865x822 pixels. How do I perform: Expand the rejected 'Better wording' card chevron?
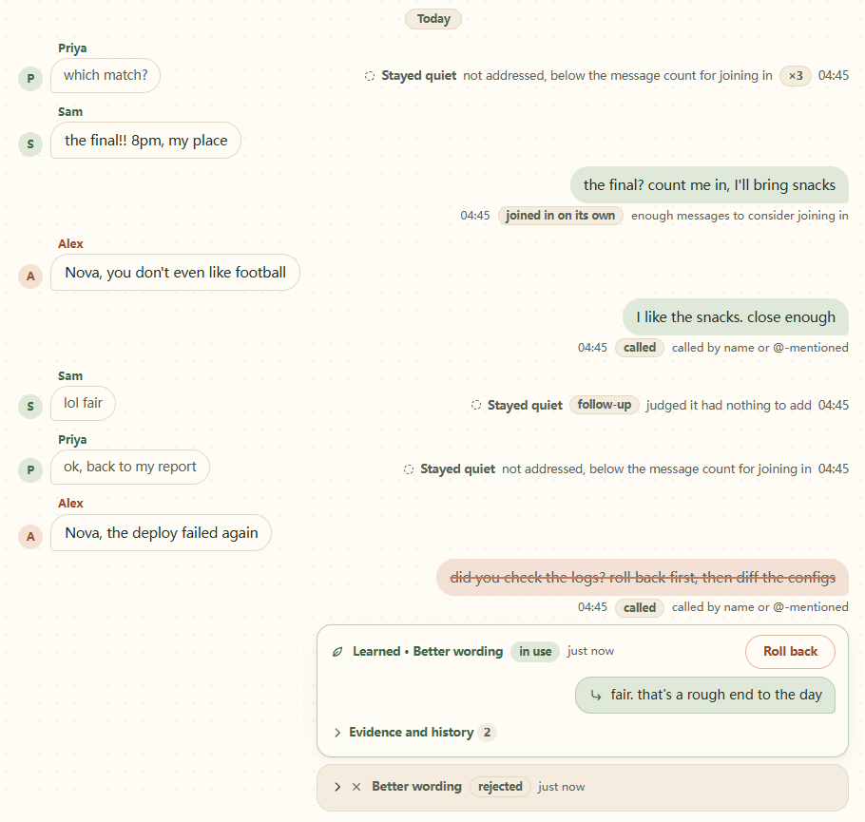pos(337,787)
